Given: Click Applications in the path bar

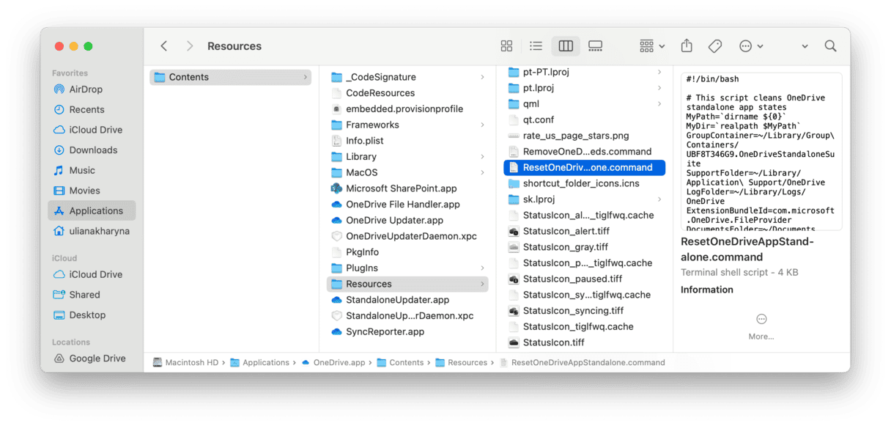Looking at the screenshot, I should point(259,362).
